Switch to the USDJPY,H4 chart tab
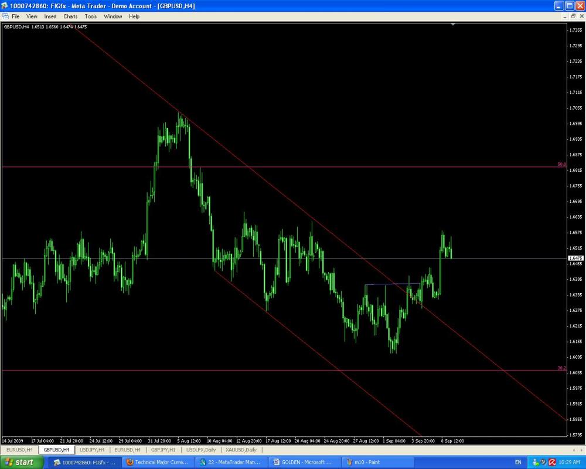The width and height of the screenshot is (586, 469). (92, 450)
